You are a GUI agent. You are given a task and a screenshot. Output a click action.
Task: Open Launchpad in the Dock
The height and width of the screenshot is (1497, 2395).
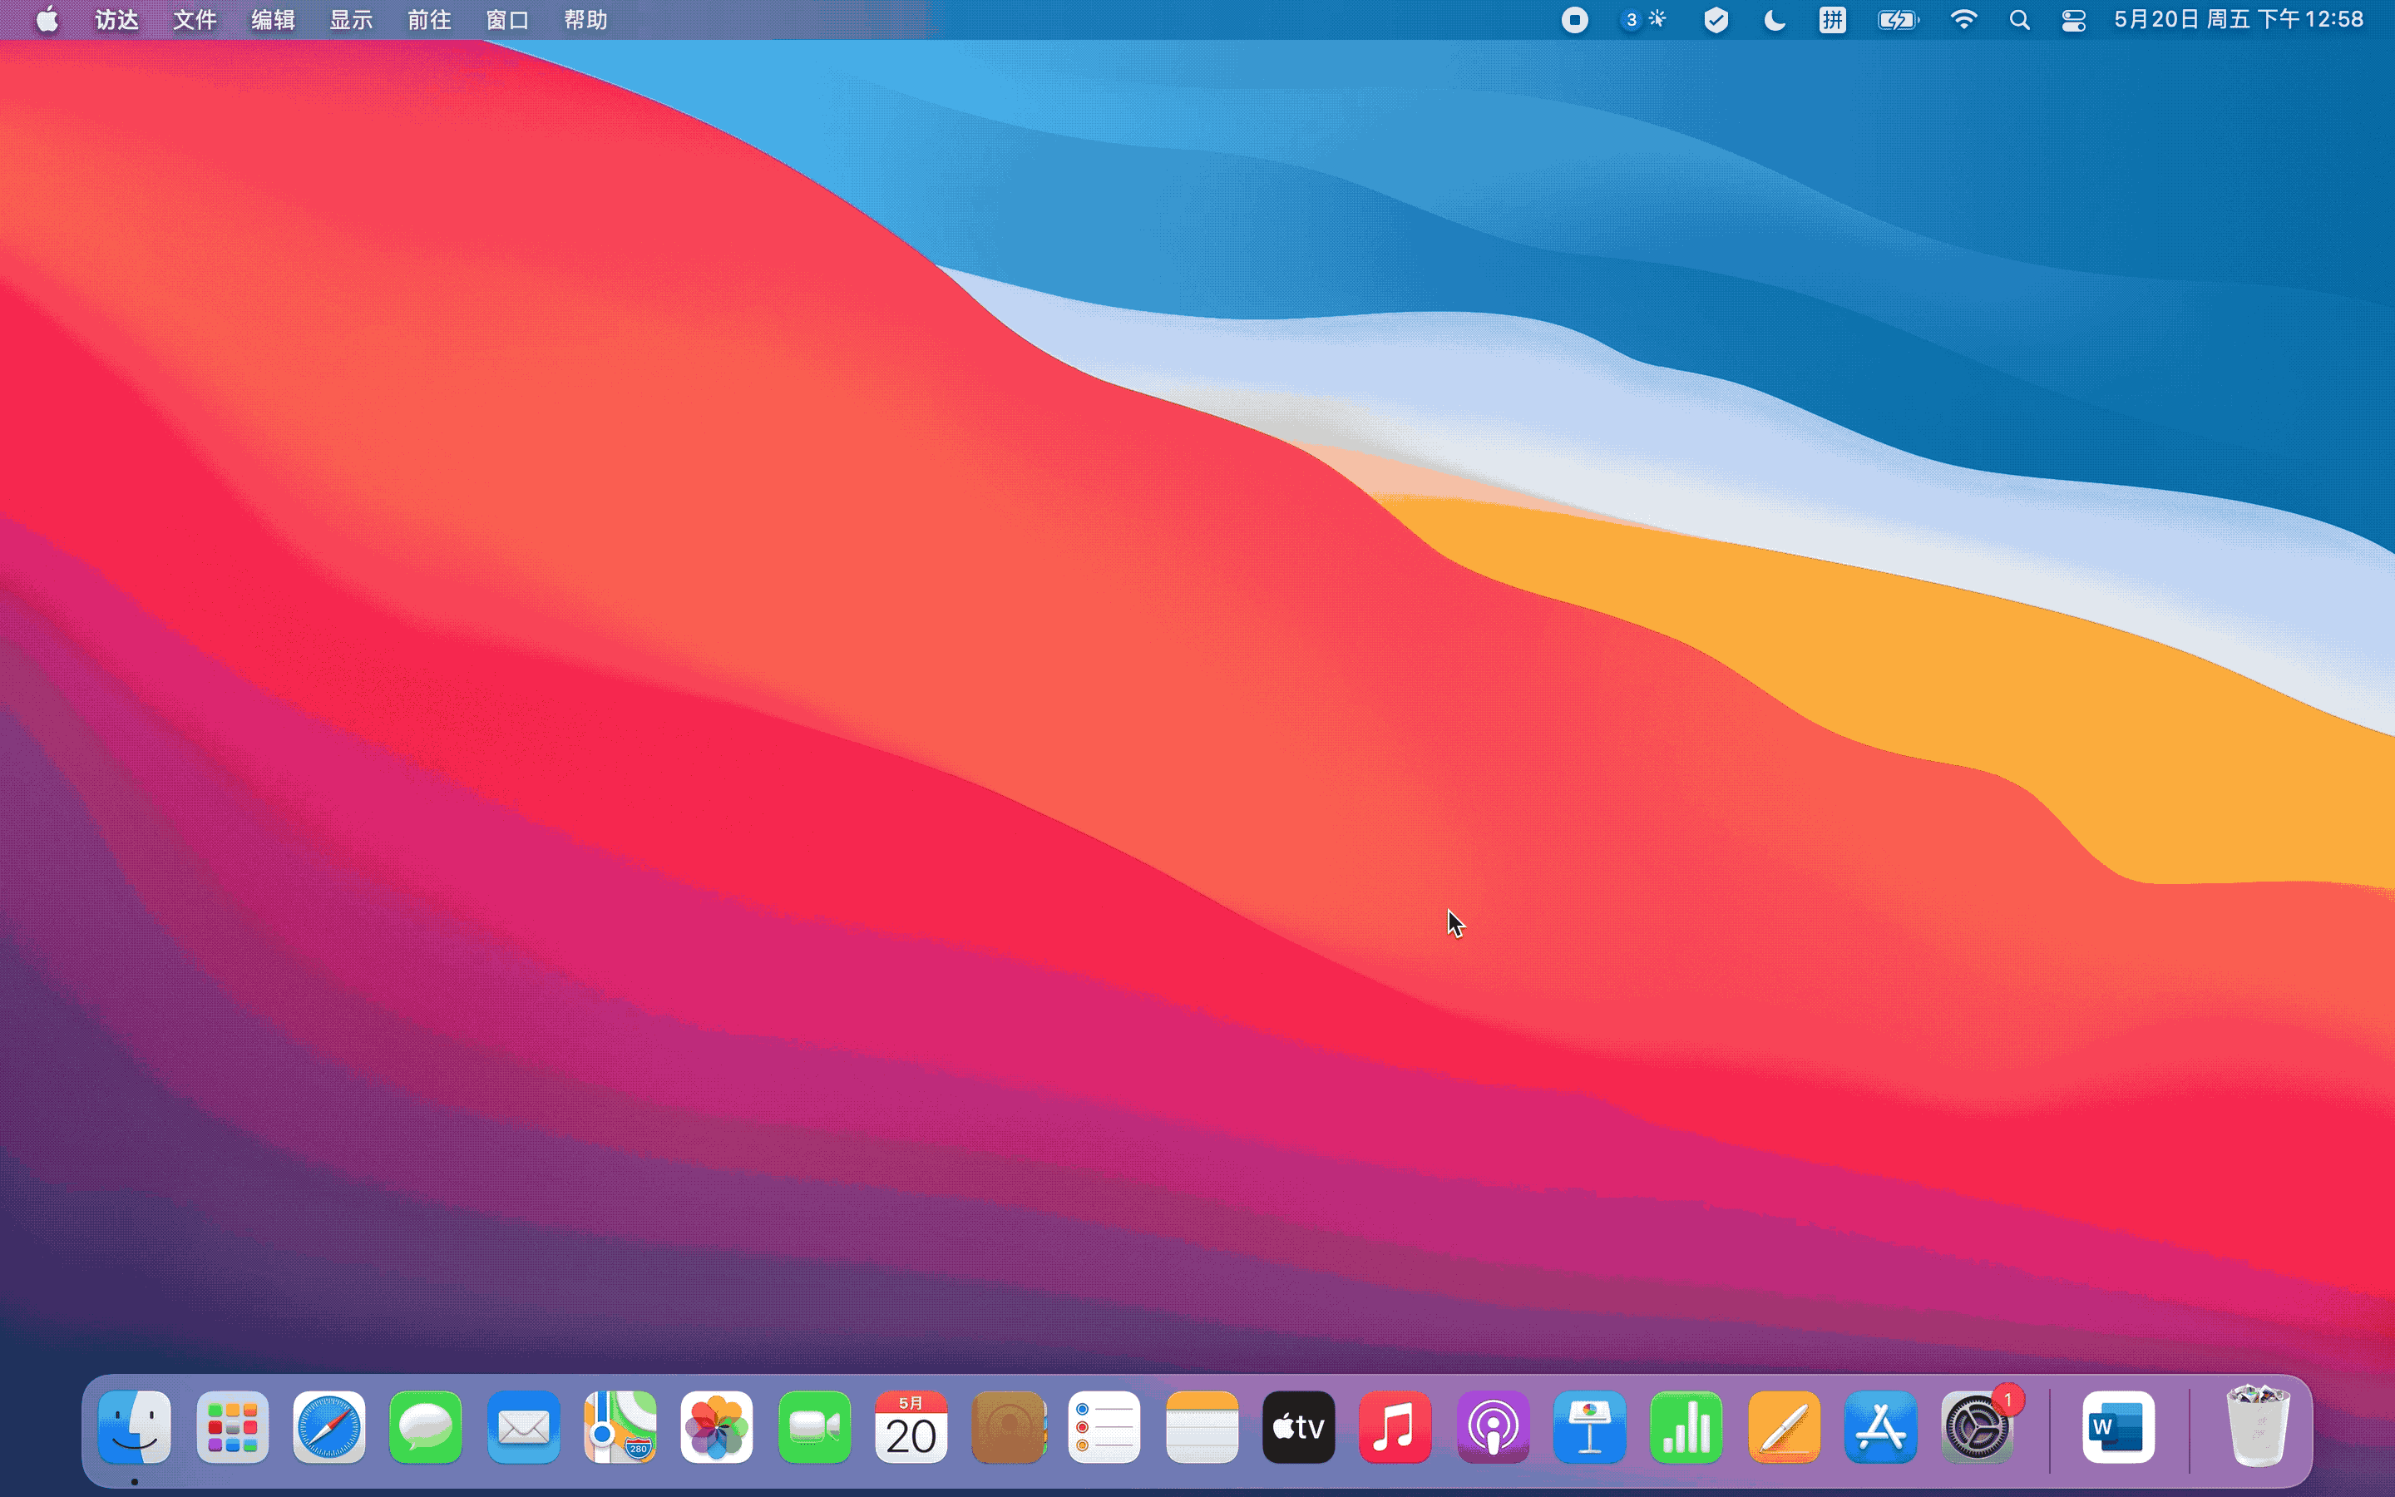click(233, 1426)
